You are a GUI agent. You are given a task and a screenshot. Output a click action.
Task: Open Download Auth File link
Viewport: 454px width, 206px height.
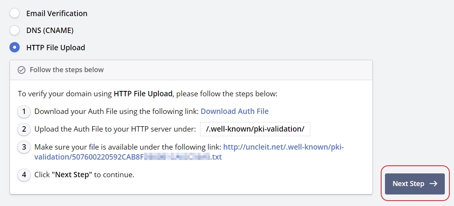[x=234, y=111]
